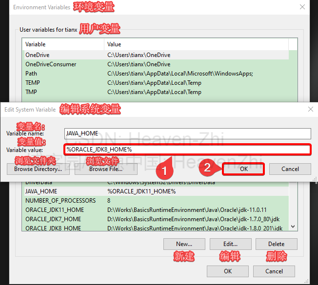Focus the Variable value input field
Image resolution: width=318 pixels, height=285 pixels.
pos(188,150)
